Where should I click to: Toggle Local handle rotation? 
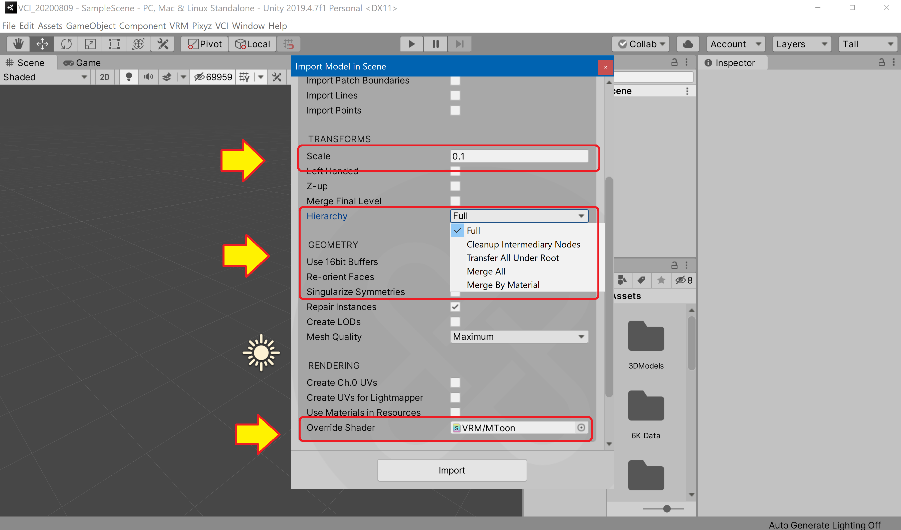point(253,44)
